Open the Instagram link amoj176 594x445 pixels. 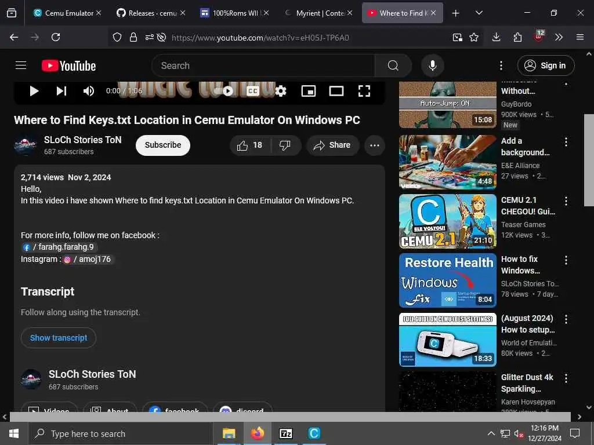click(x=88, y=259)
